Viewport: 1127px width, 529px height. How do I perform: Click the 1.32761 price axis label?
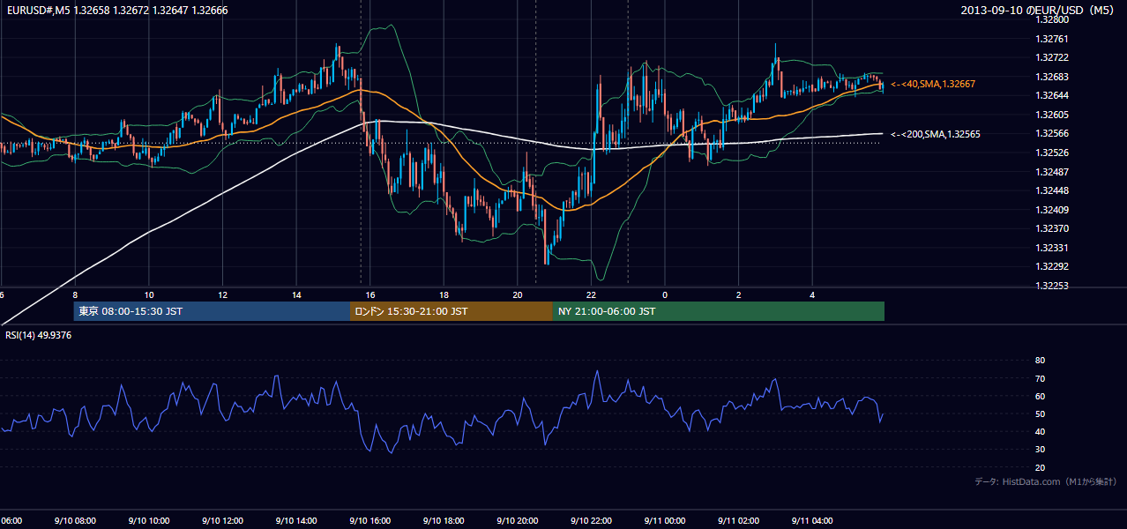[1051, 39]
